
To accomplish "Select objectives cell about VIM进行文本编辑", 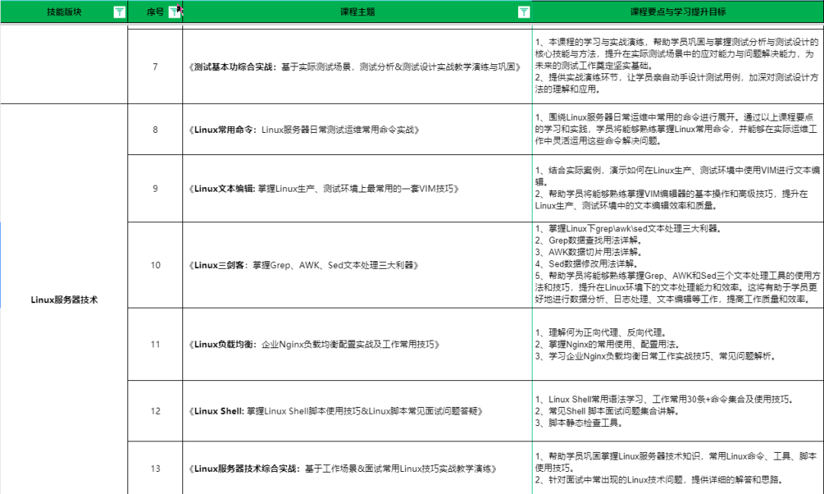I will pyautogui.click(x=678, y=189).
